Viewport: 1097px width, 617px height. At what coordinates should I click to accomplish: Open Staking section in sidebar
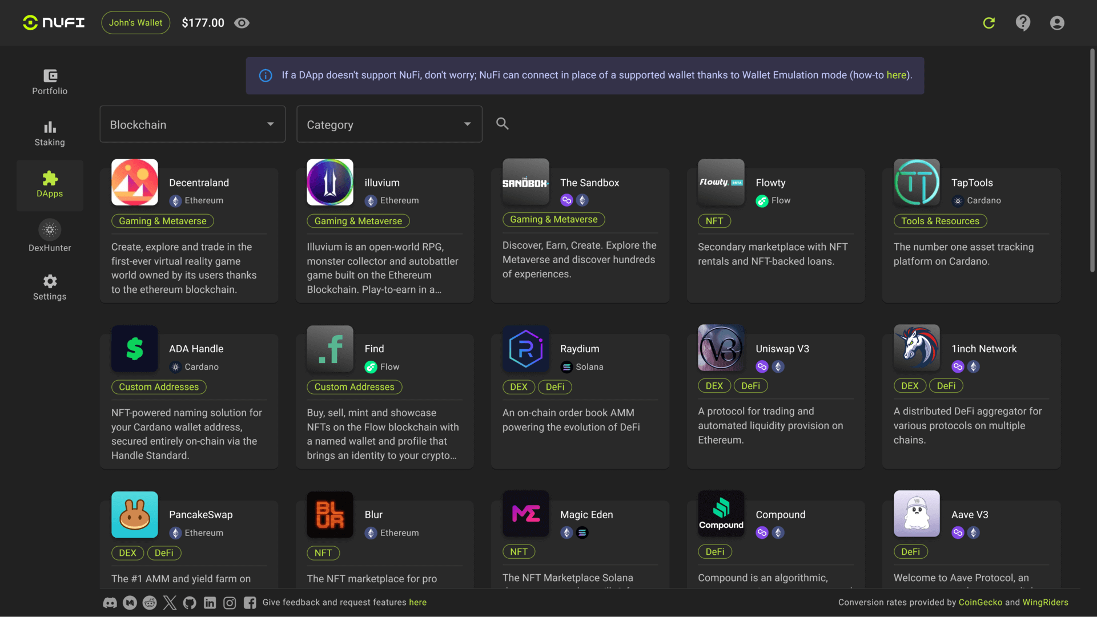tap(50, 134)
